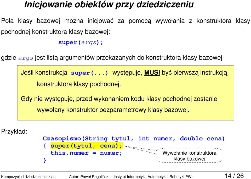The image size is (251, 179).
Task: Click footer text 'Kompozycja i dziedziczenie klas'
Action: tap(28, 177)
